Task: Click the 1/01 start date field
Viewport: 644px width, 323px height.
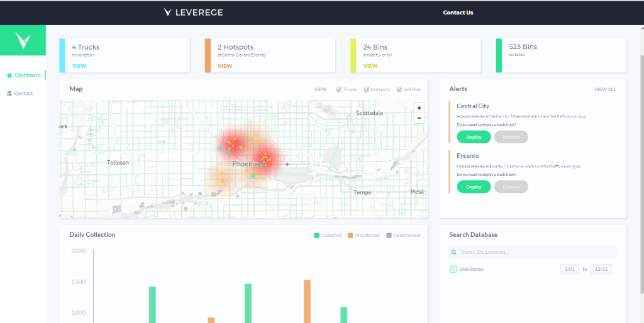Action: click(x=570, y=269)
